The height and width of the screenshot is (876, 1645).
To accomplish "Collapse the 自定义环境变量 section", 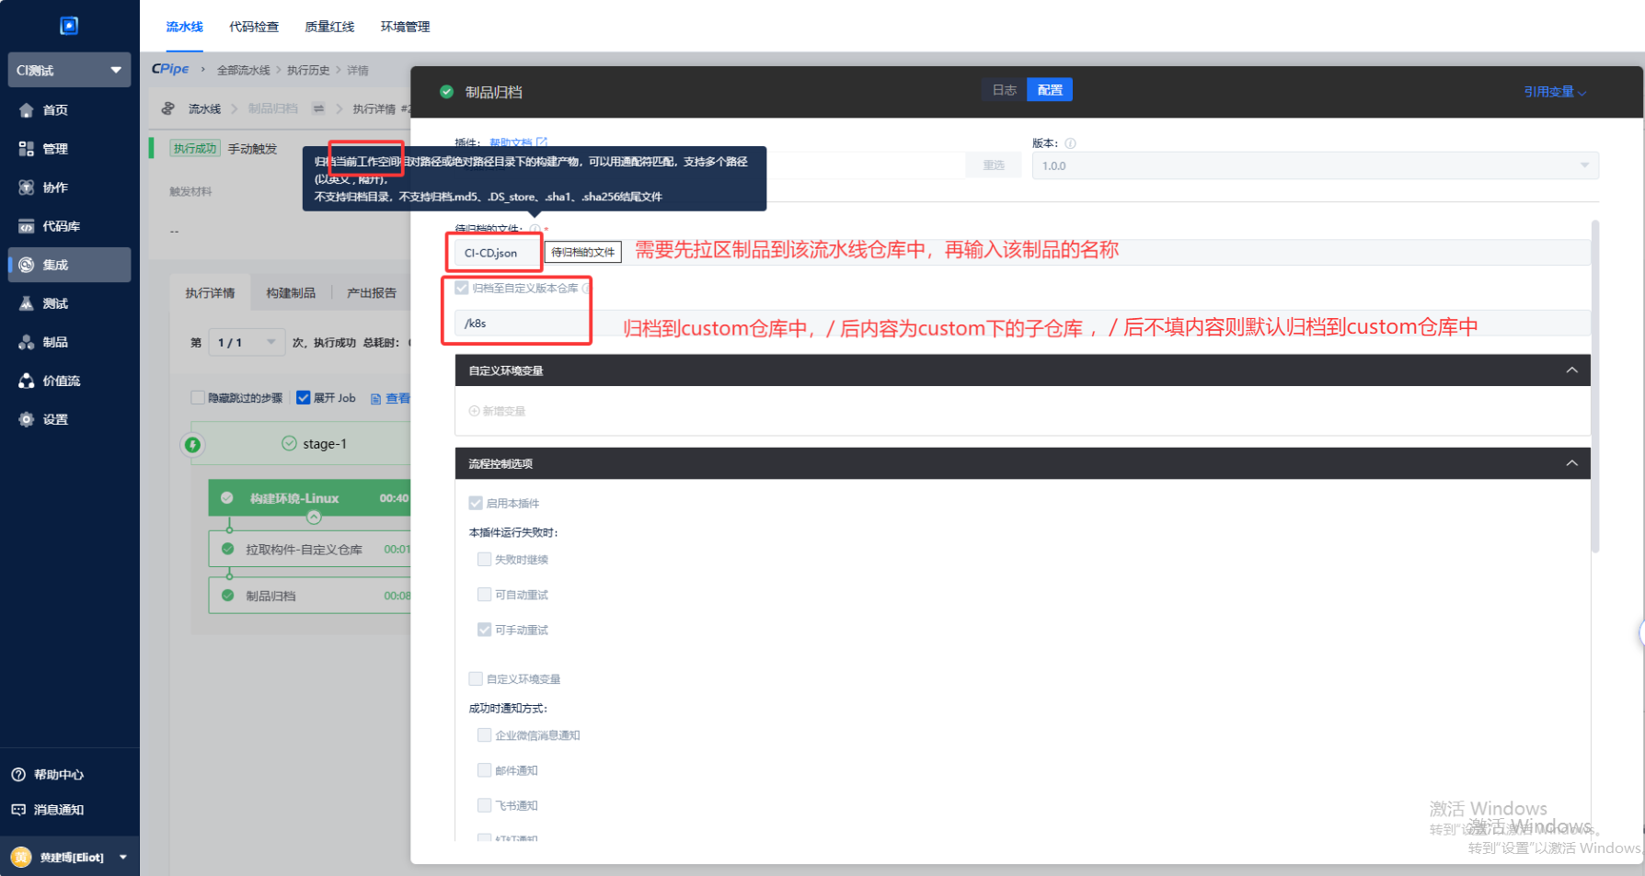I will point(1571,370).
